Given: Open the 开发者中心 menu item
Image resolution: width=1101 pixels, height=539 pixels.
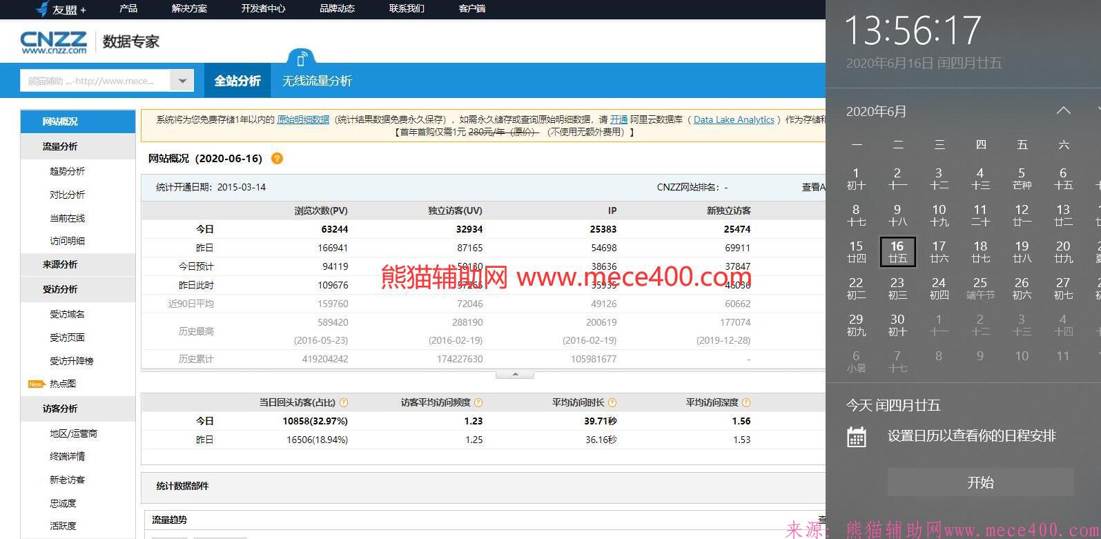Looking at the screenshot, I should click(263, 9).
